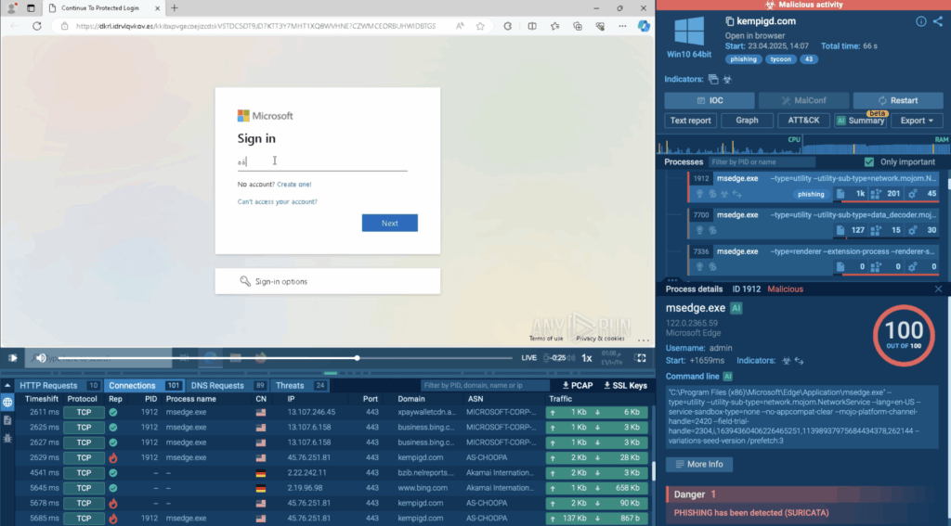This screenshot has width=951, height=526.
Task: Click the xpaywalletcdn domain cell
Action: click(x=426, y=412)
